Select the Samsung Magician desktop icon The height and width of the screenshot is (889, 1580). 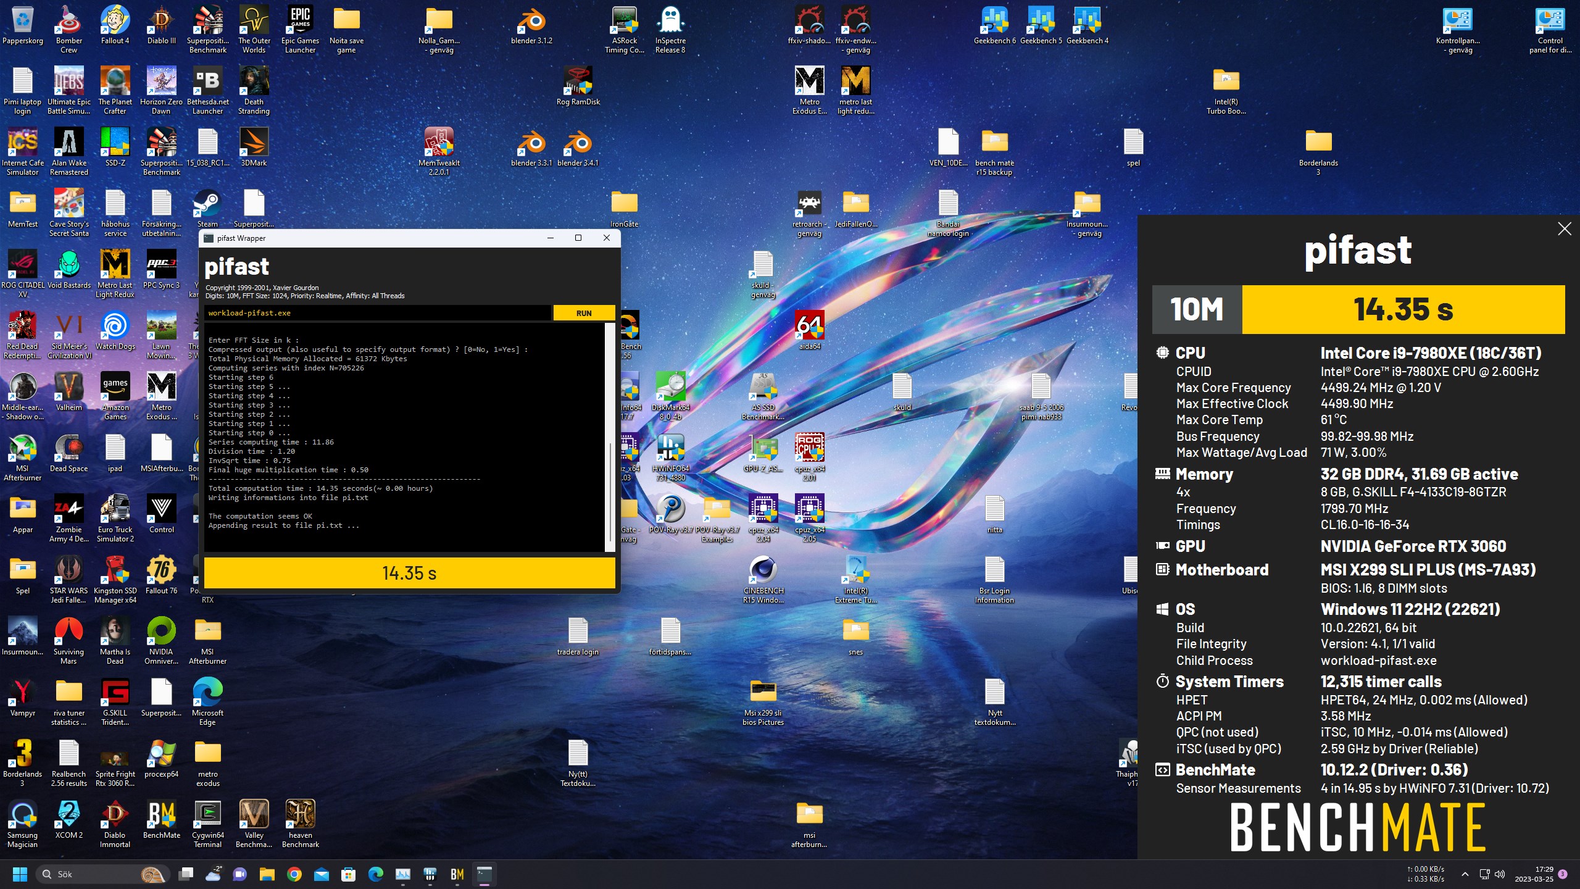pos(23,824)
